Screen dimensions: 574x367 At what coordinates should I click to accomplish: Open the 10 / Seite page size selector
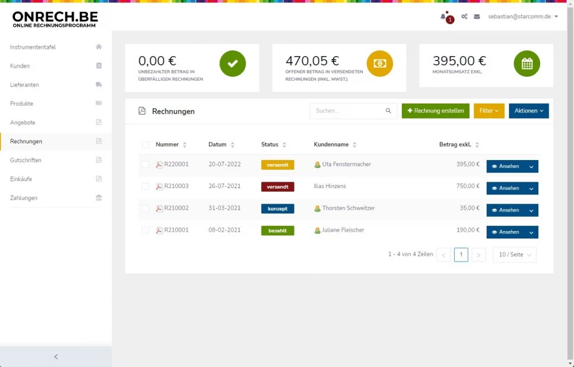click(514, 255)
